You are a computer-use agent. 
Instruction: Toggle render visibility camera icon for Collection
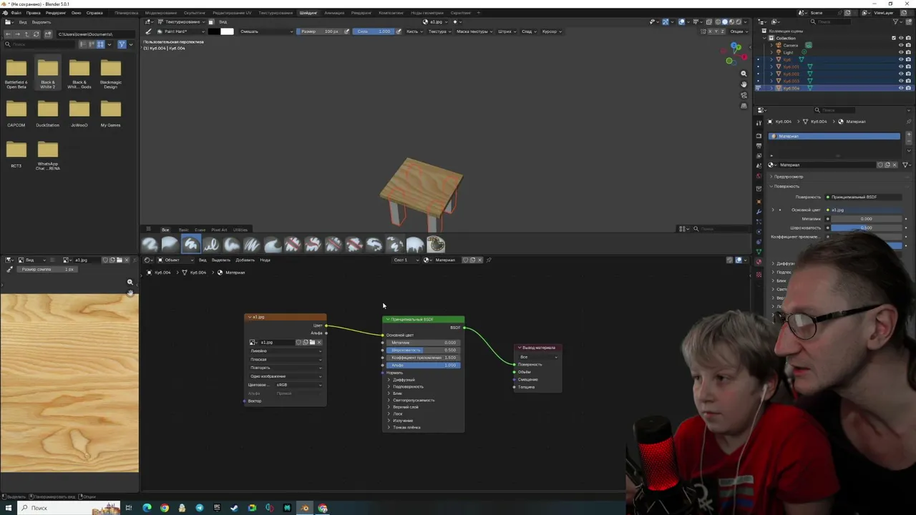pyautogui.click(x=909, y=38)
